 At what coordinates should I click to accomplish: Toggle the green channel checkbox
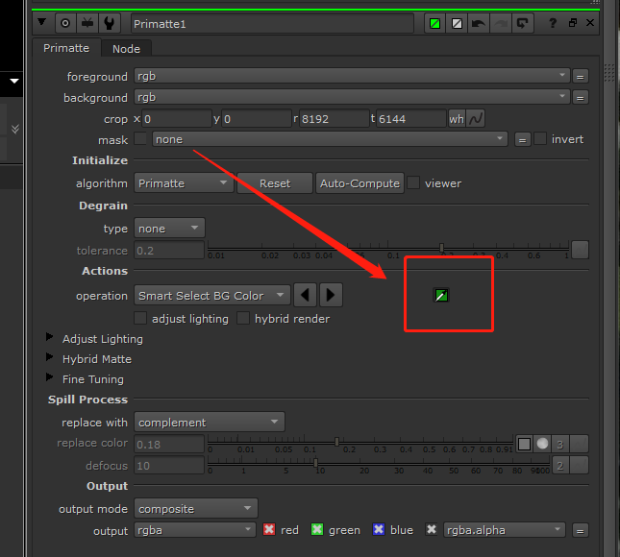point(317,529)
